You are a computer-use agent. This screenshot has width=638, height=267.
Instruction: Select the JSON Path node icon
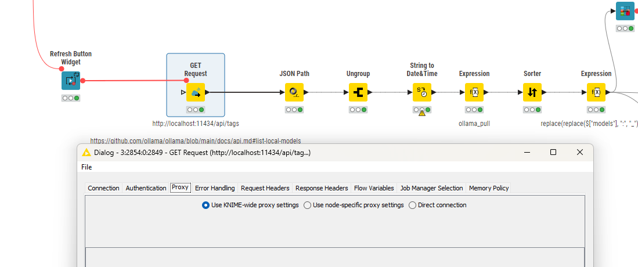[x=294, y=92]
